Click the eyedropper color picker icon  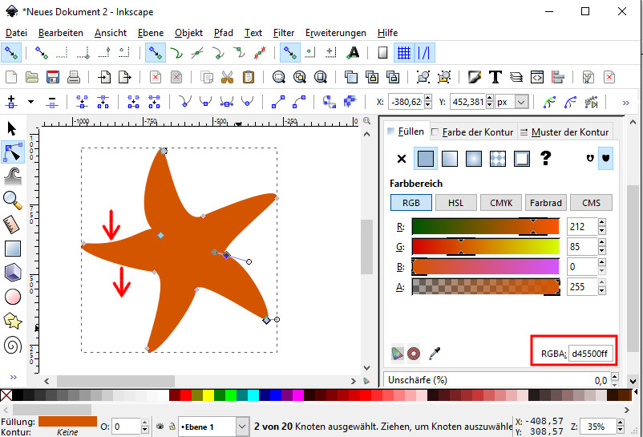[436, 352]
